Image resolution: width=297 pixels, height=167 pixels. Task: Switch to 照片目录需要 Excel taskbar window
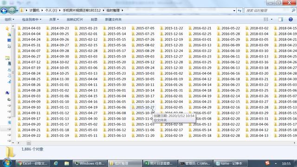pyautogui.click(x=160, y=163)
